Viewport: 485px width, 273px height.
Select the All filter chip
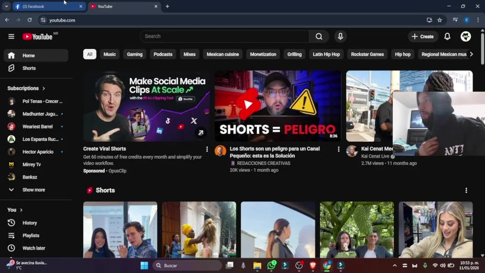pyautogui.click(x=90, y=54)
